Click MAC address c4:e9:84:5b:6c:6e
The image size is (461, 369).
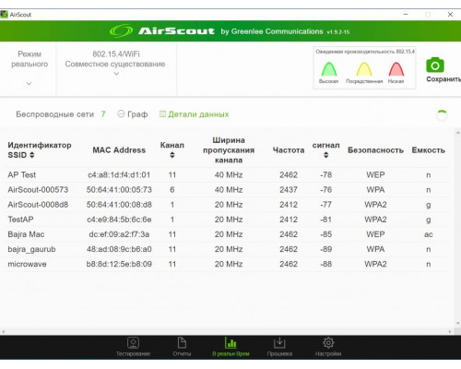(119, 220)
